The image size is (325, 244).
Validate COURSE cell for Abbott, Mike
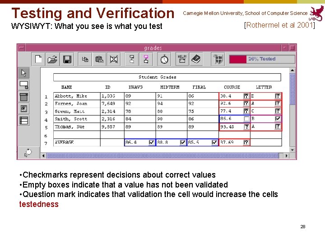246,96
